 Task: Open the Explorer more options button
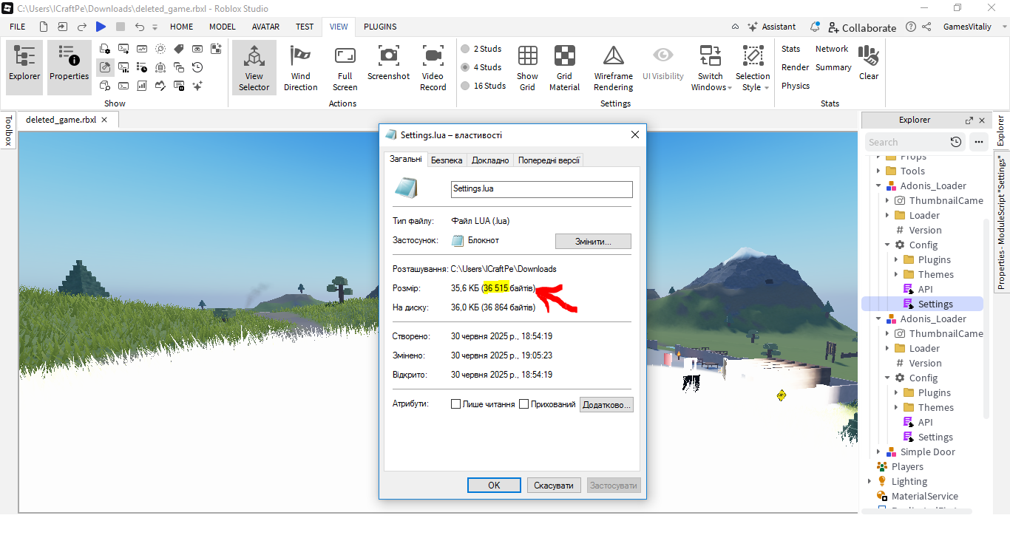pyautogui.click(x=979, y=142)
